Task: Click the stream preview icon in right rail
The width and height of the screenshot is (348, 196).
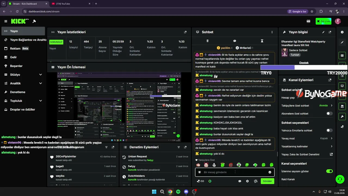Action: point(342,56)
